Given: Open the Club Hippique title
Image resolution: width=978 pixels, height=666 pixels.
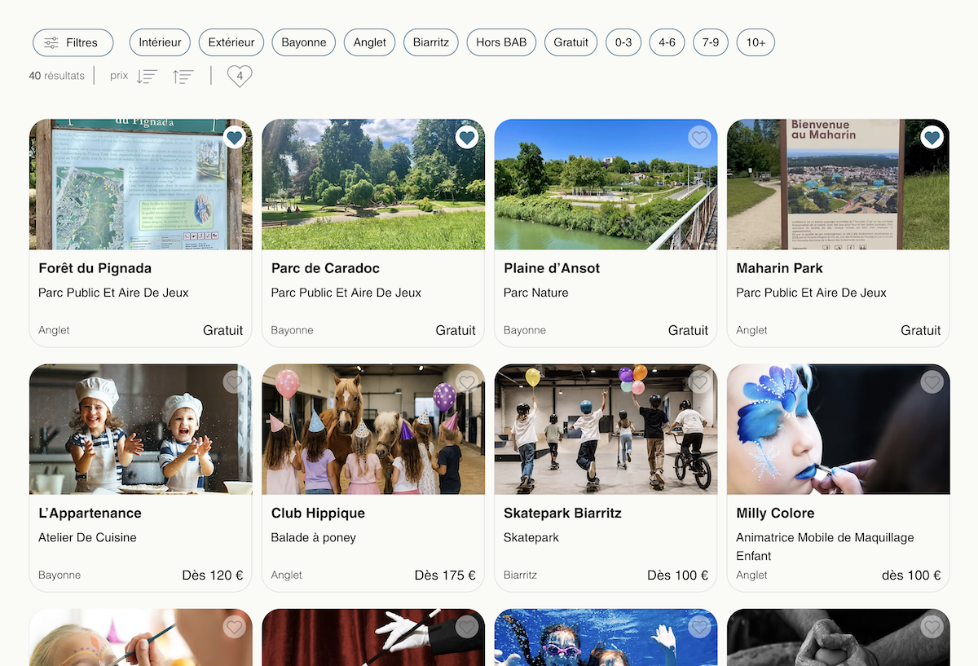Looking at the screenshot, I should click(318, 513).
